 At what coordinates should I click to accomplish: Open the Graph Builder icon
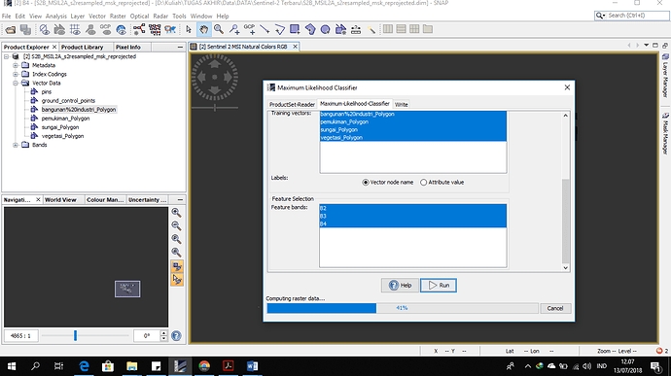click(139, 29)
